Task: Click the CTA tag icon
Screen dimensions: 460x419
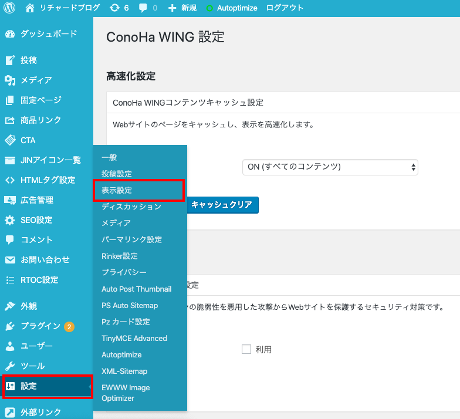Action: pos(11,140)
